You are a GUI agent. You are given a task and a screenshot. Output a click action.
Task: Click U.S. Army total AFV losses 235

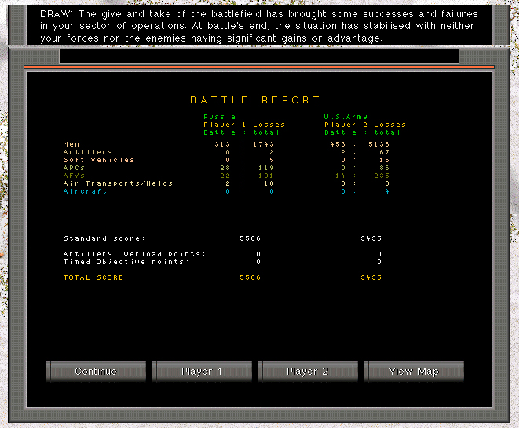coord(382,176)
